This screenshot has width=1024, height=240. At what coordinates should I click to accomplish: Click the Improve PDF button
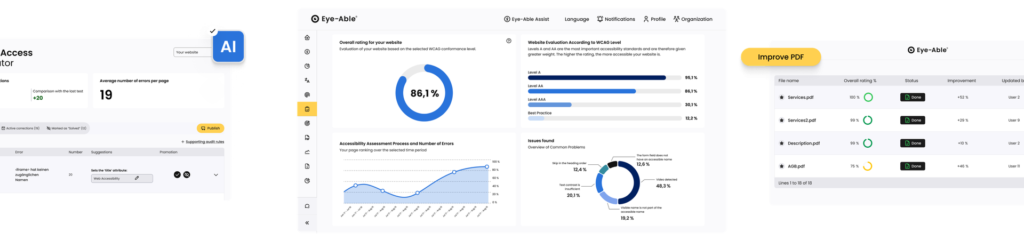pyautogui.click(x=781, y=57)
